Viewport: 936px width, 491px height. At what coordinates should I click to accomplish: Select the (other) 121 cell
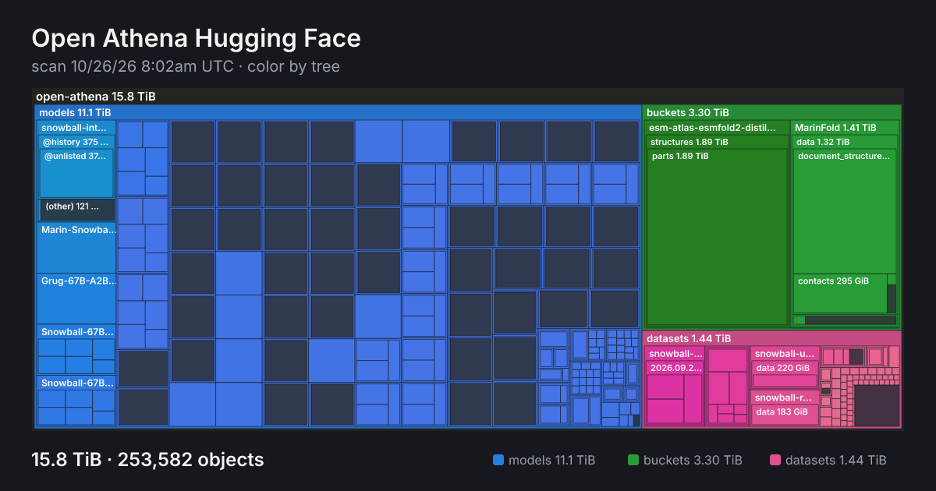coord(76,209)
